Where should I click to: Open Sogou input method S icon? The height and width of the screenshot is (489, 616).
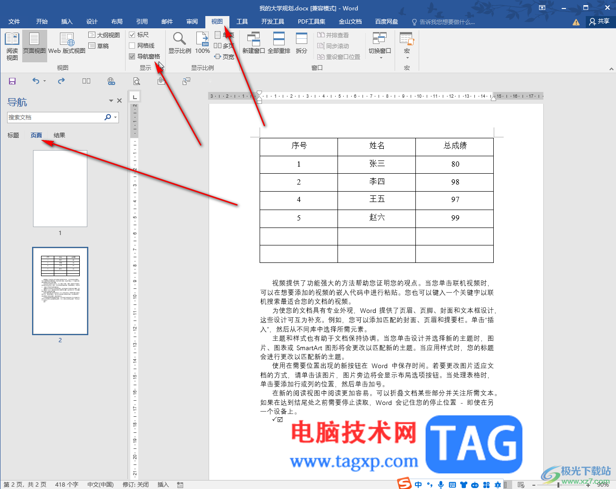[x=404, y=483]
